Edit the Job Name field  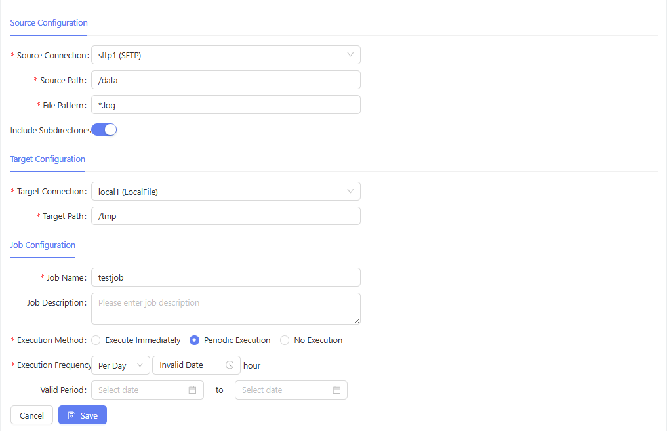point(226,277)
